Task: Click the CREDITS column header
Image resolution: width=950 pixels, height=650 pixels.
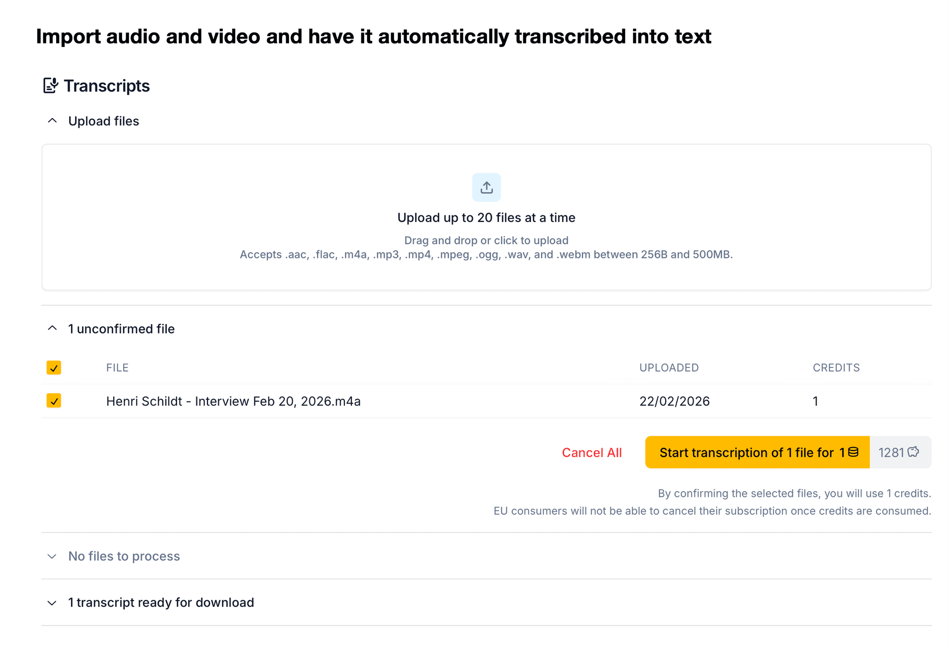Action: coord(836,368)
